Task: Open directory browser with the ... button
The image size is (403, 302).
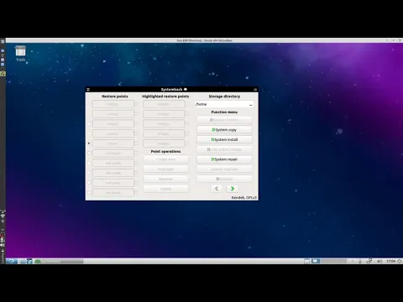Action: pyautogui.click(x=250, y=104)
